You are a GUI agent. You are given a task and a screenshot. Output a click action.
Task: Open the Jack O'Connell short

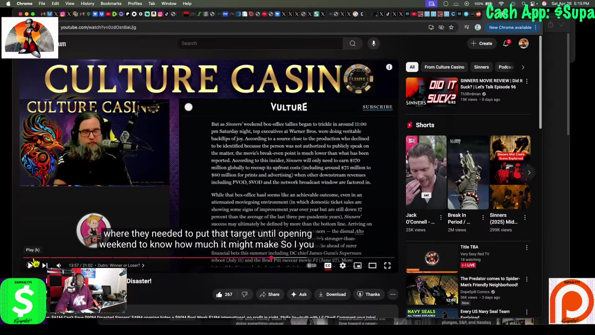pos(426,173)
